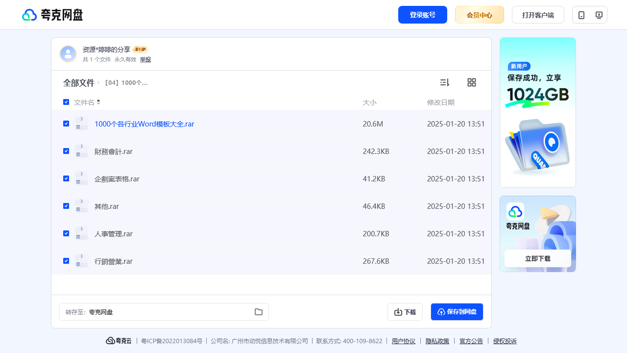This screenshot has width=627, height=353.
Task: Click 资源*婷婷的分享 sharer name
Action: pos(106,50)
